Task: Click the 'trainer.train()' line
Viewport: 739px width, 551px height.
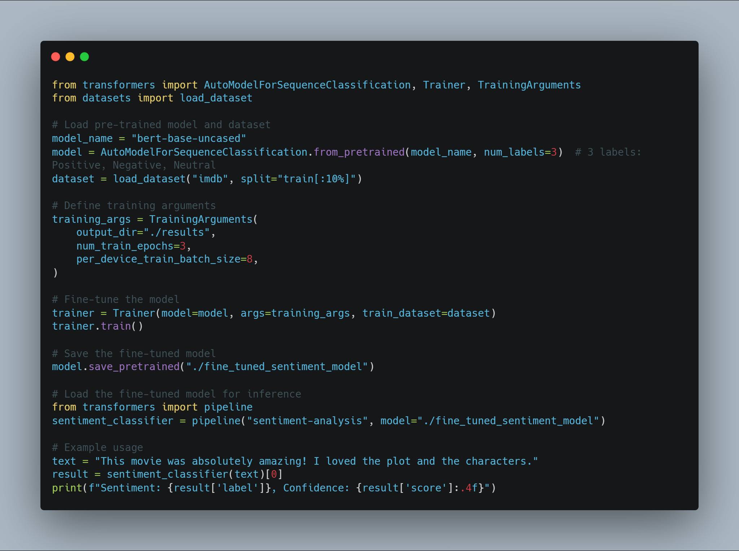Action: (x=97, y=326)
